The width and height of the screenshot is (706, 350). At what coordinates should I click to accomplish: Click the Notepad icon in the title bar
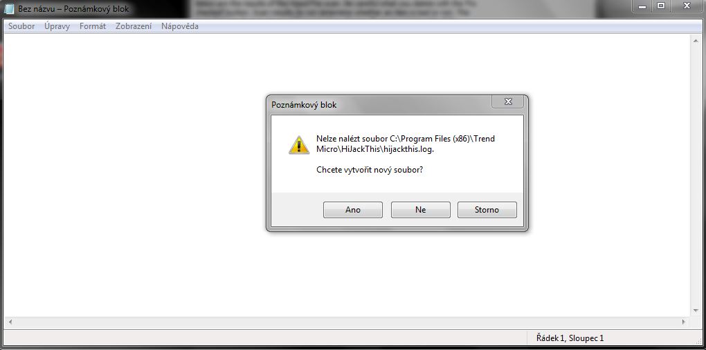9,8
